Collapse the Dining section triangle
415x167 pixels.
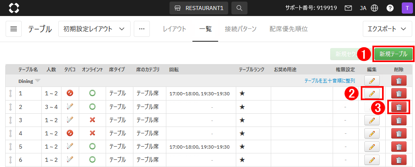point(37,81)
